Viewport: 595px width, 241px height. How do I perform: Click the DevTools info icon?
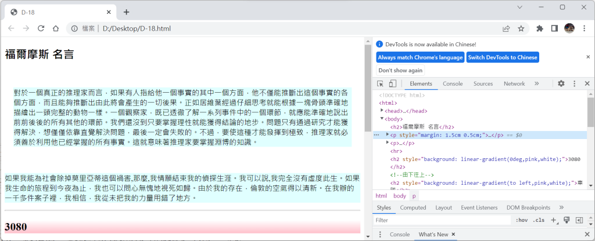379,44
